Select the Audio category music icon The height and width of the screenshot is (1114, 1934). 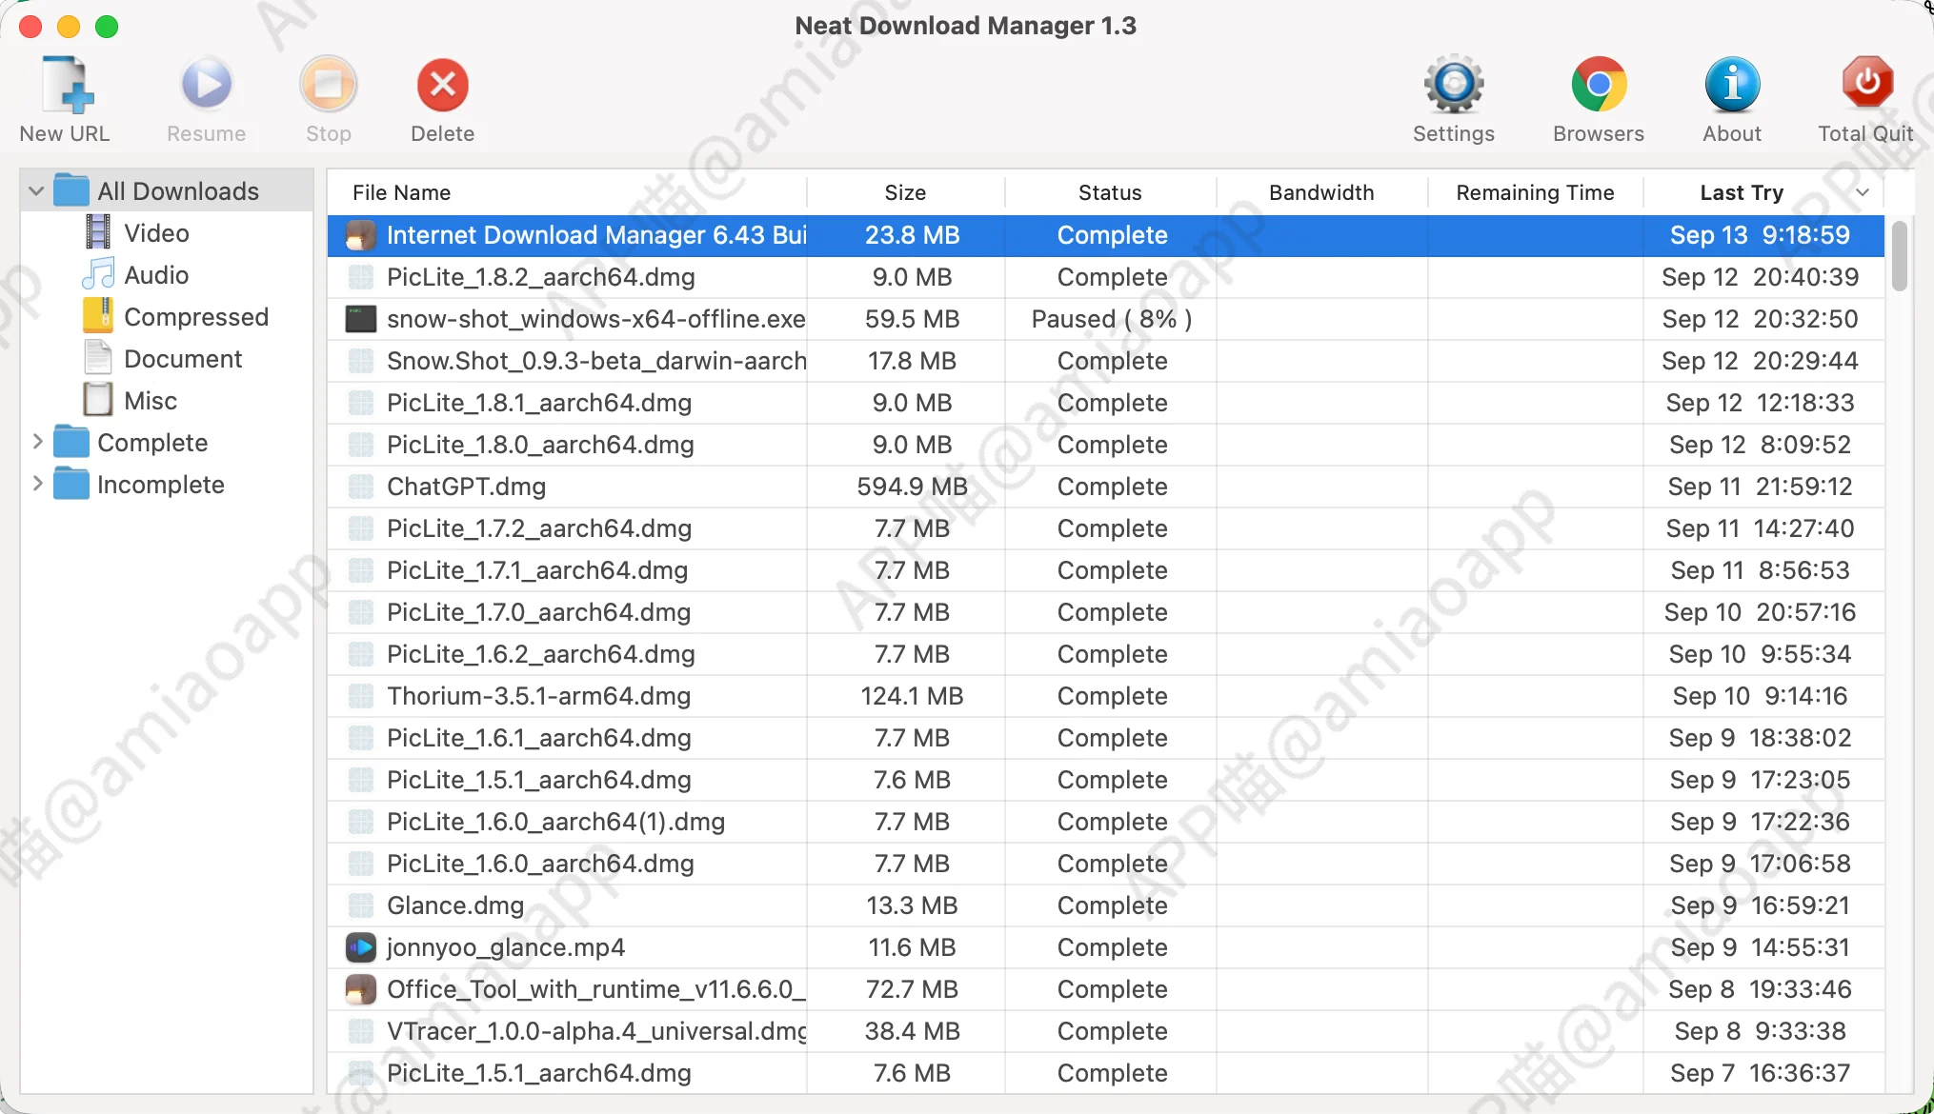tap(98, 274)
